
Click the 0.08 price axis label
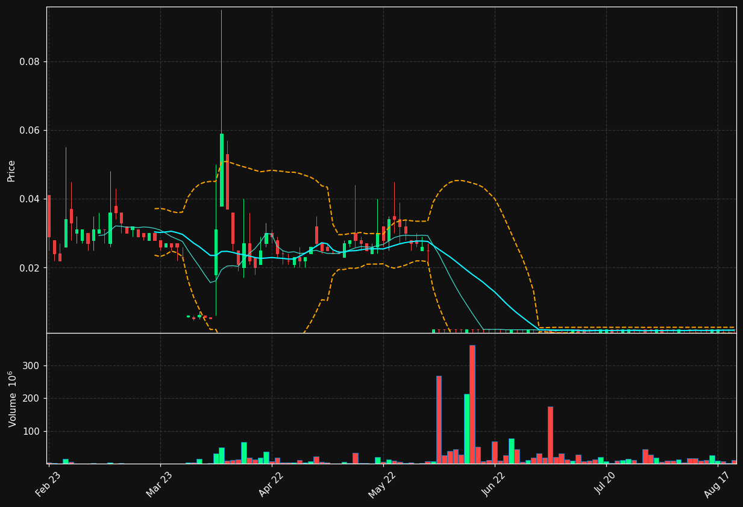(30, 62)
